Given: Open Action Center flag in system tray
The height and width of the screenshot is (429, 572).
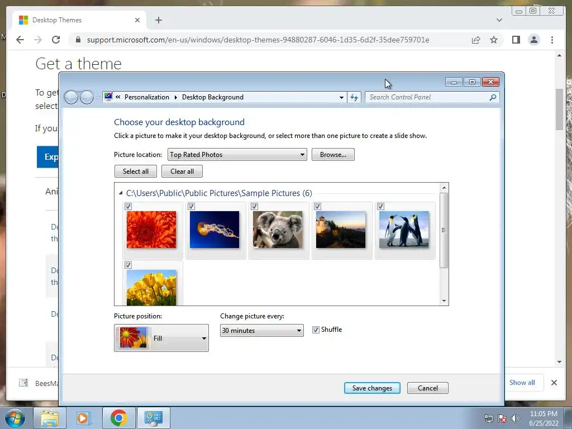Looking at the screenshot, I should click(x=502, y=418).
